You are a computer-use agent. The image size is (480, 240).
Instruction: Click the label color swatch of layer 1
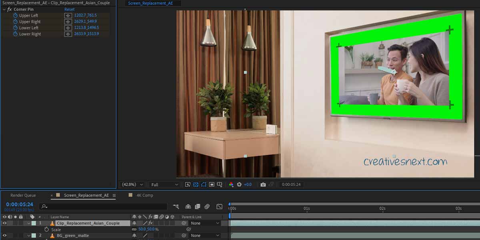pyautogui.click(x=34, y=223)
